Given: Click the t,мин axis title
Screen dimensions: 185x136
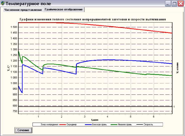Looking at the screenshot, I should point(95,120).
